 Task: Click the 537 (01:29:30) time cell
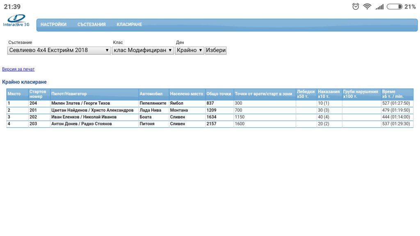tap(397, 124)
